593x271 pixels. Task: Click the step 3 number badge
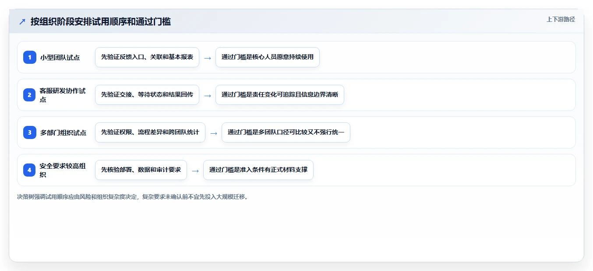click(30, 132)
